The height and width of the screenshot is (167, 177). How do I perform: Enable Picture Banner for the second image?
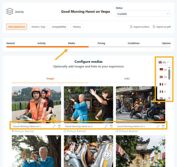pyautogui.click(x=65, y=131)
